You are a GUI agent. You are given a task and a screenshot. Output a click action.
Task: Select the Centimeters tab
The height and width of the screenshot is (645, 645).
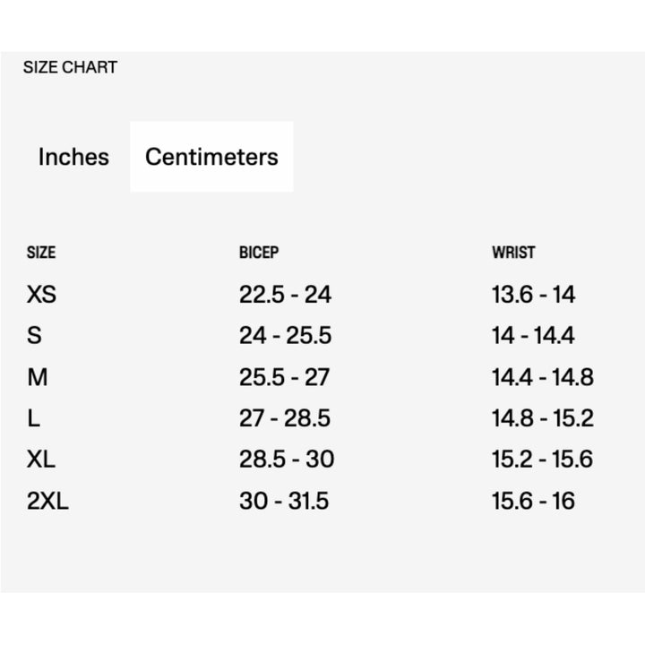point(211,157)
